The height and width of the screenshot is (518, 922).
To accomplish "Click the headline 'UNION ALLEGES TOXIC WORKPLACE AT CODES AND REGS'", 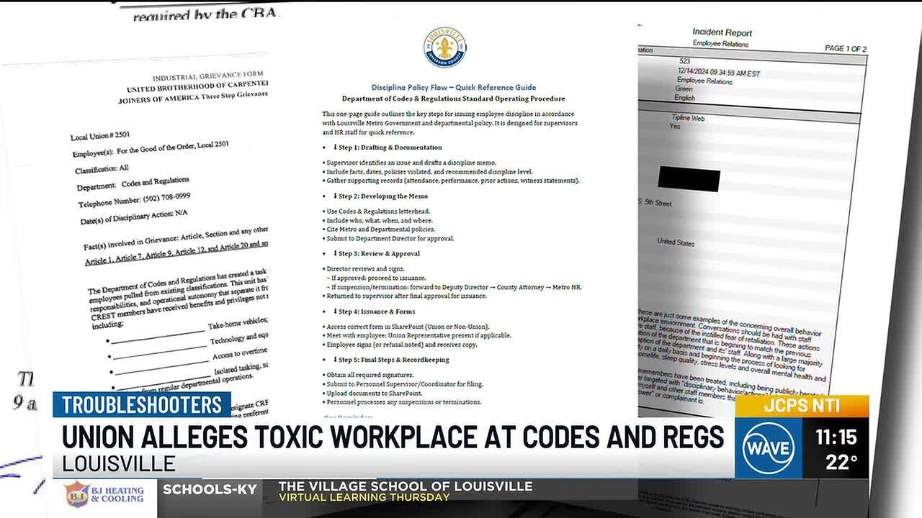I will 393,437.
